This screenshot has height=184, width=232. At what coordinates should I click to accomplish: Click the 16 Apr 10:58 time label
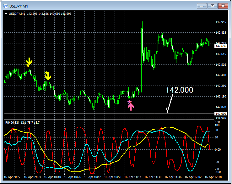click(113, 177)
